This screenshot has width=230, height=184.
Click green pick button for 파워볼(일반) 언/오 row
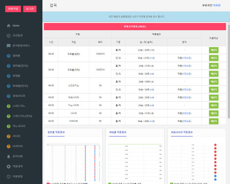coord(214,58)
